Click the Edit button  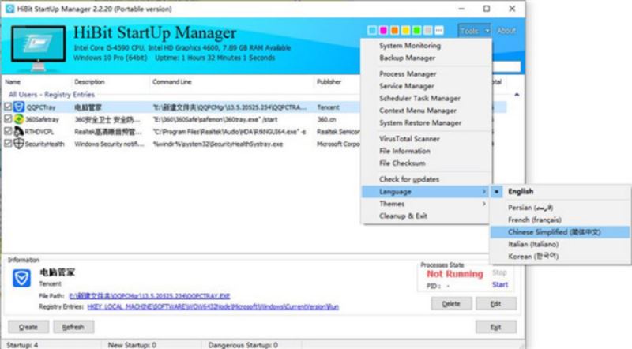(x=496, y=304)
